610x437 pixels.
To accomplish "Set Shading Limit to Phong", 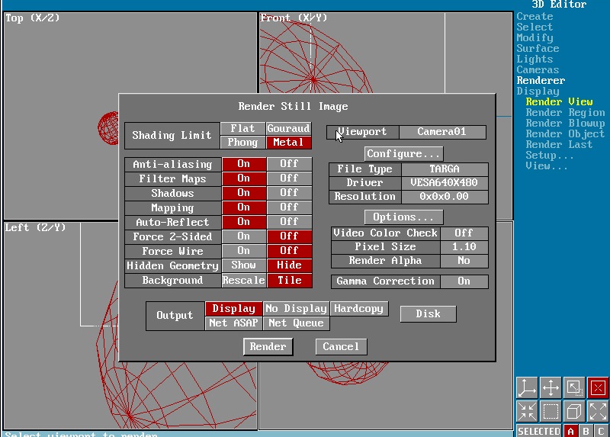I will click(242, 143).
